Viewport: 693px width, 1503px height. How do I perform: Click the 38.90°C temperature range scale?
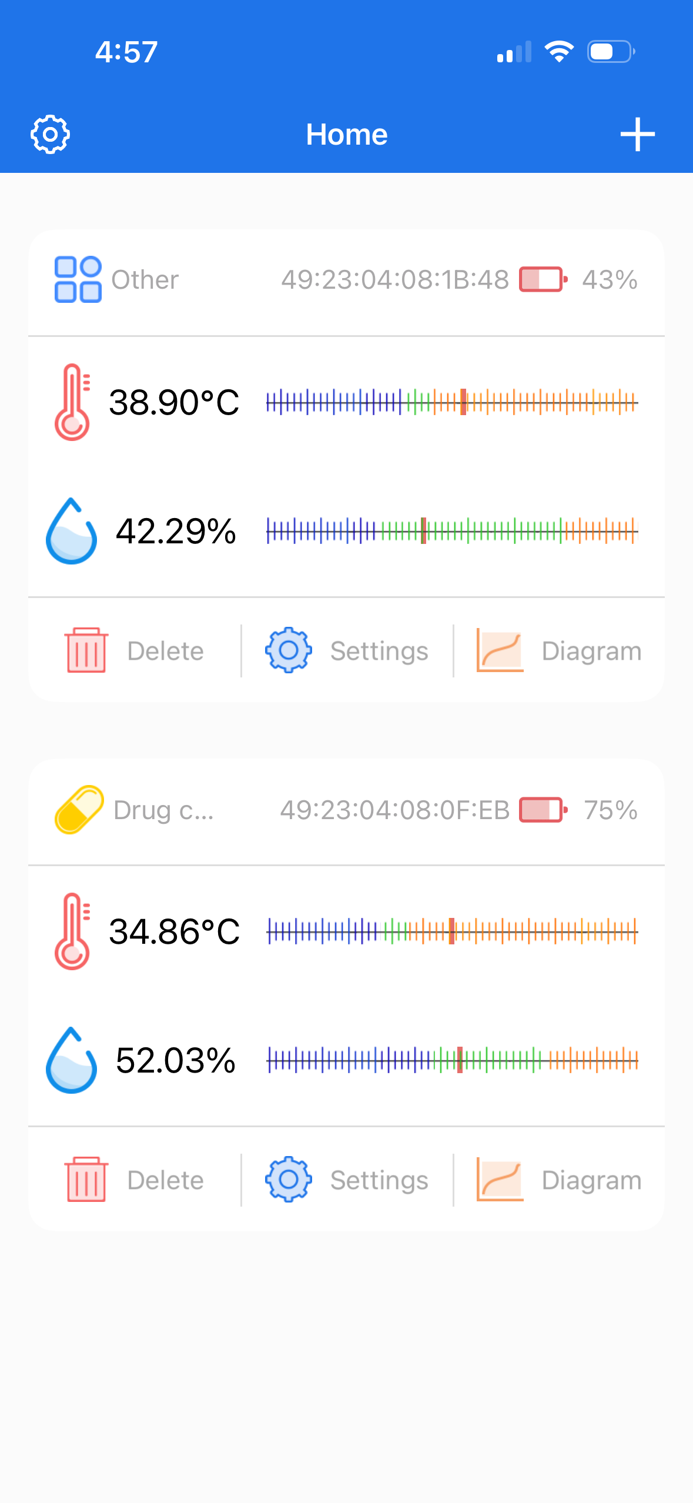point(452,402)
